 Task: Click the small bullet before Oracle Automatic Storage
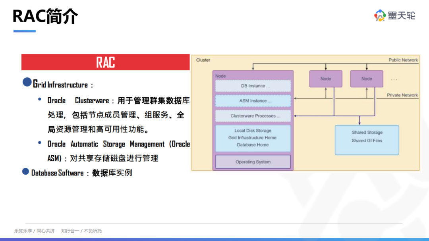pos(39,143)
